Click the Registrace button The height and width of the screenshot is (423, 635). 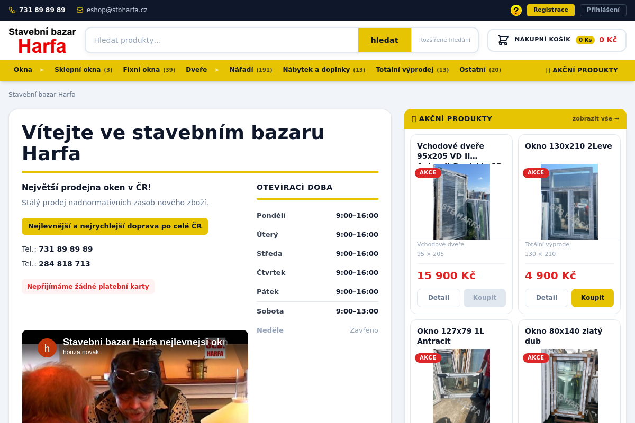click(551, 10)
